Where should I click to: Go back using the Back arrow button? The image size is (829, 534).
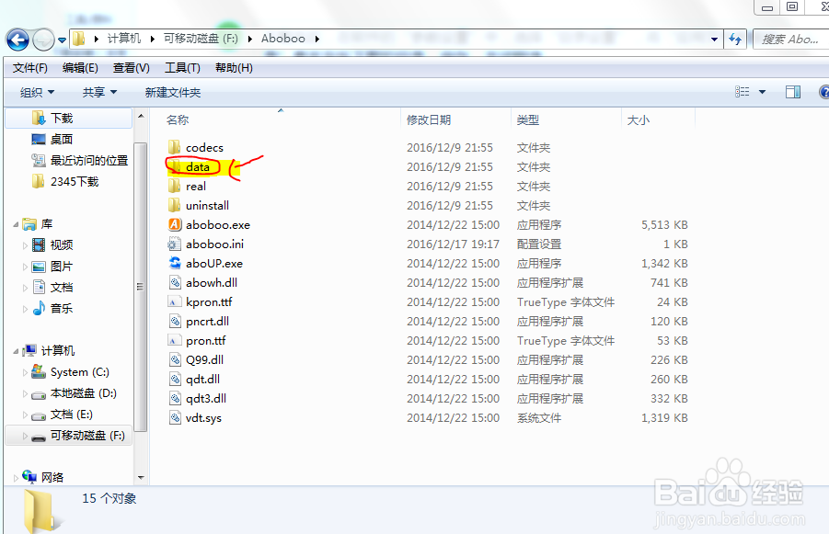[x=17, y=40]
